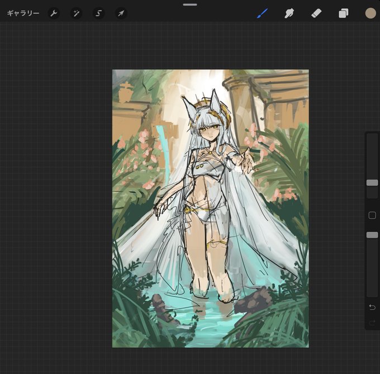
Task: Select the Smudge tool
Action: 289,13
